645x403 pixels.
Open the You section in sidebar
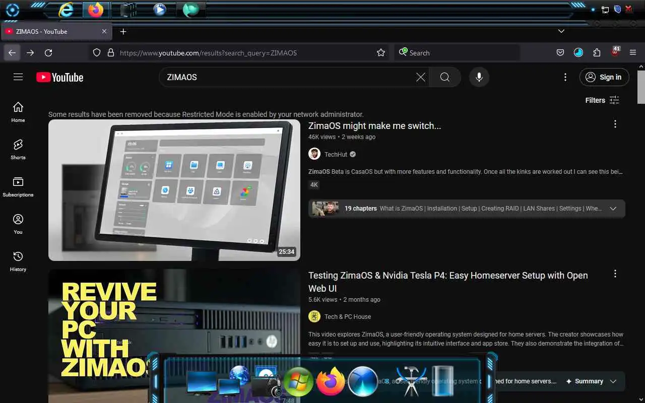coord(18,224)
